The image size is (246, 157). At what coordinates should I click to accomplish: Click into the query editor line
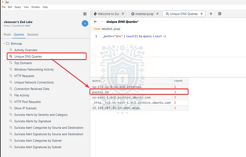tap(134, 36)
